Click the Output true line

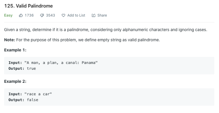click(x=22, y=68)
